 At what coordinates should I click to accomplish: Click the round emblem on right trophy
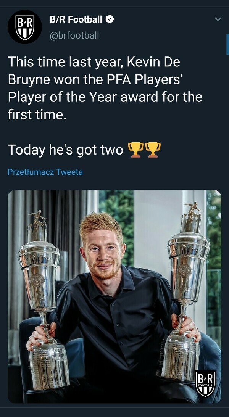click(184, 270)
